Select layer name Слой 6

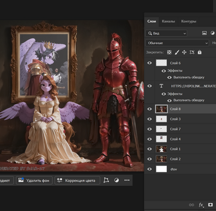click(x=175, y=63)
